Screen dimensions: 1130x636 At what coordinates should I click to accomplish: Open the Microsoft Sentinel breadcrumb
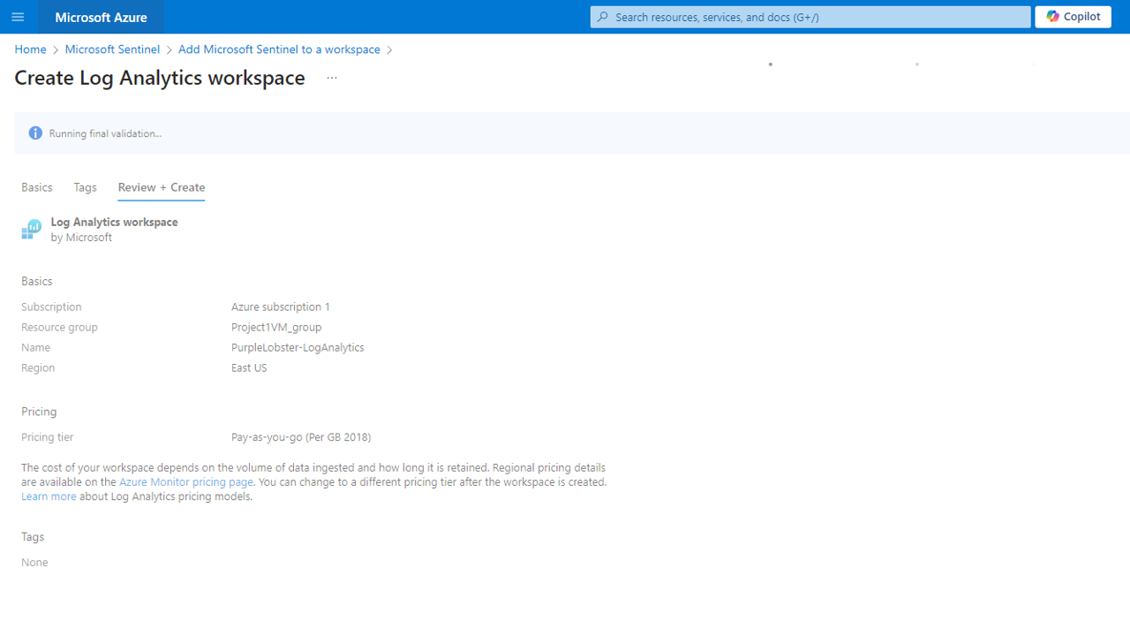tap(112, 49)
